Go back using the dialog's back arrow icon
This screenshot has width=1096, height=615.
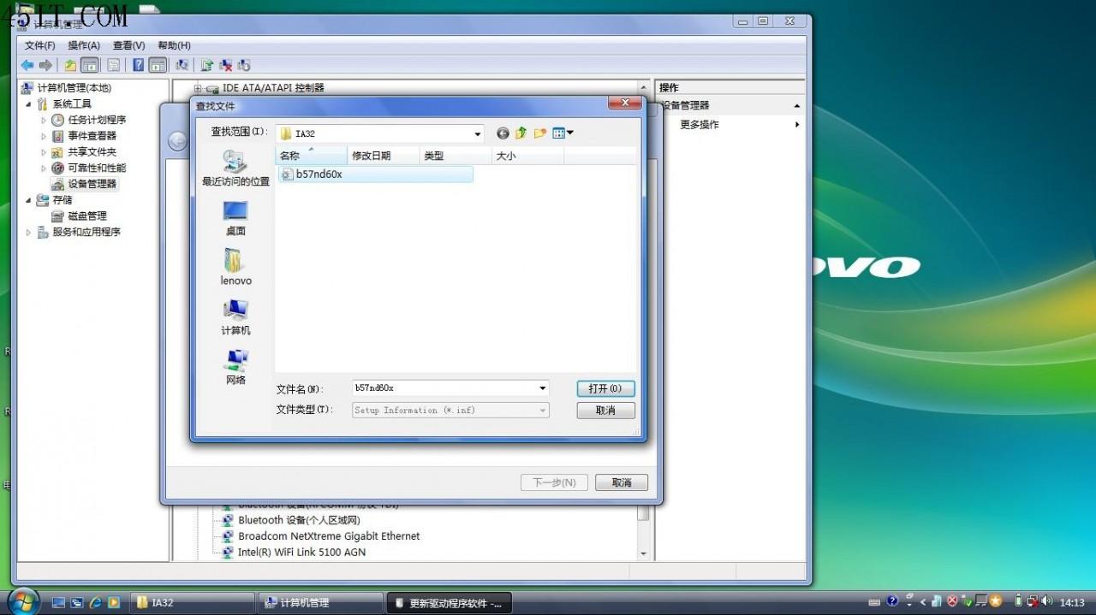click(x=503, y=133)
